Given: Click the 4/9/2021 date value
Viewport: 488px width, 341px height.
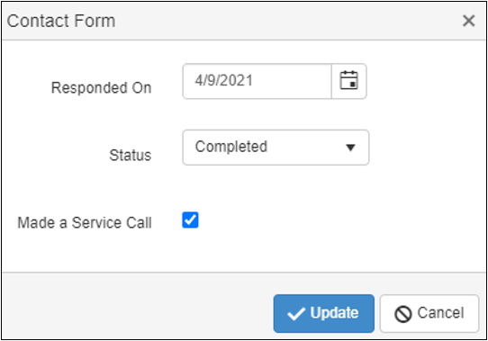Looking at the screenshot, I should point(224,81).
